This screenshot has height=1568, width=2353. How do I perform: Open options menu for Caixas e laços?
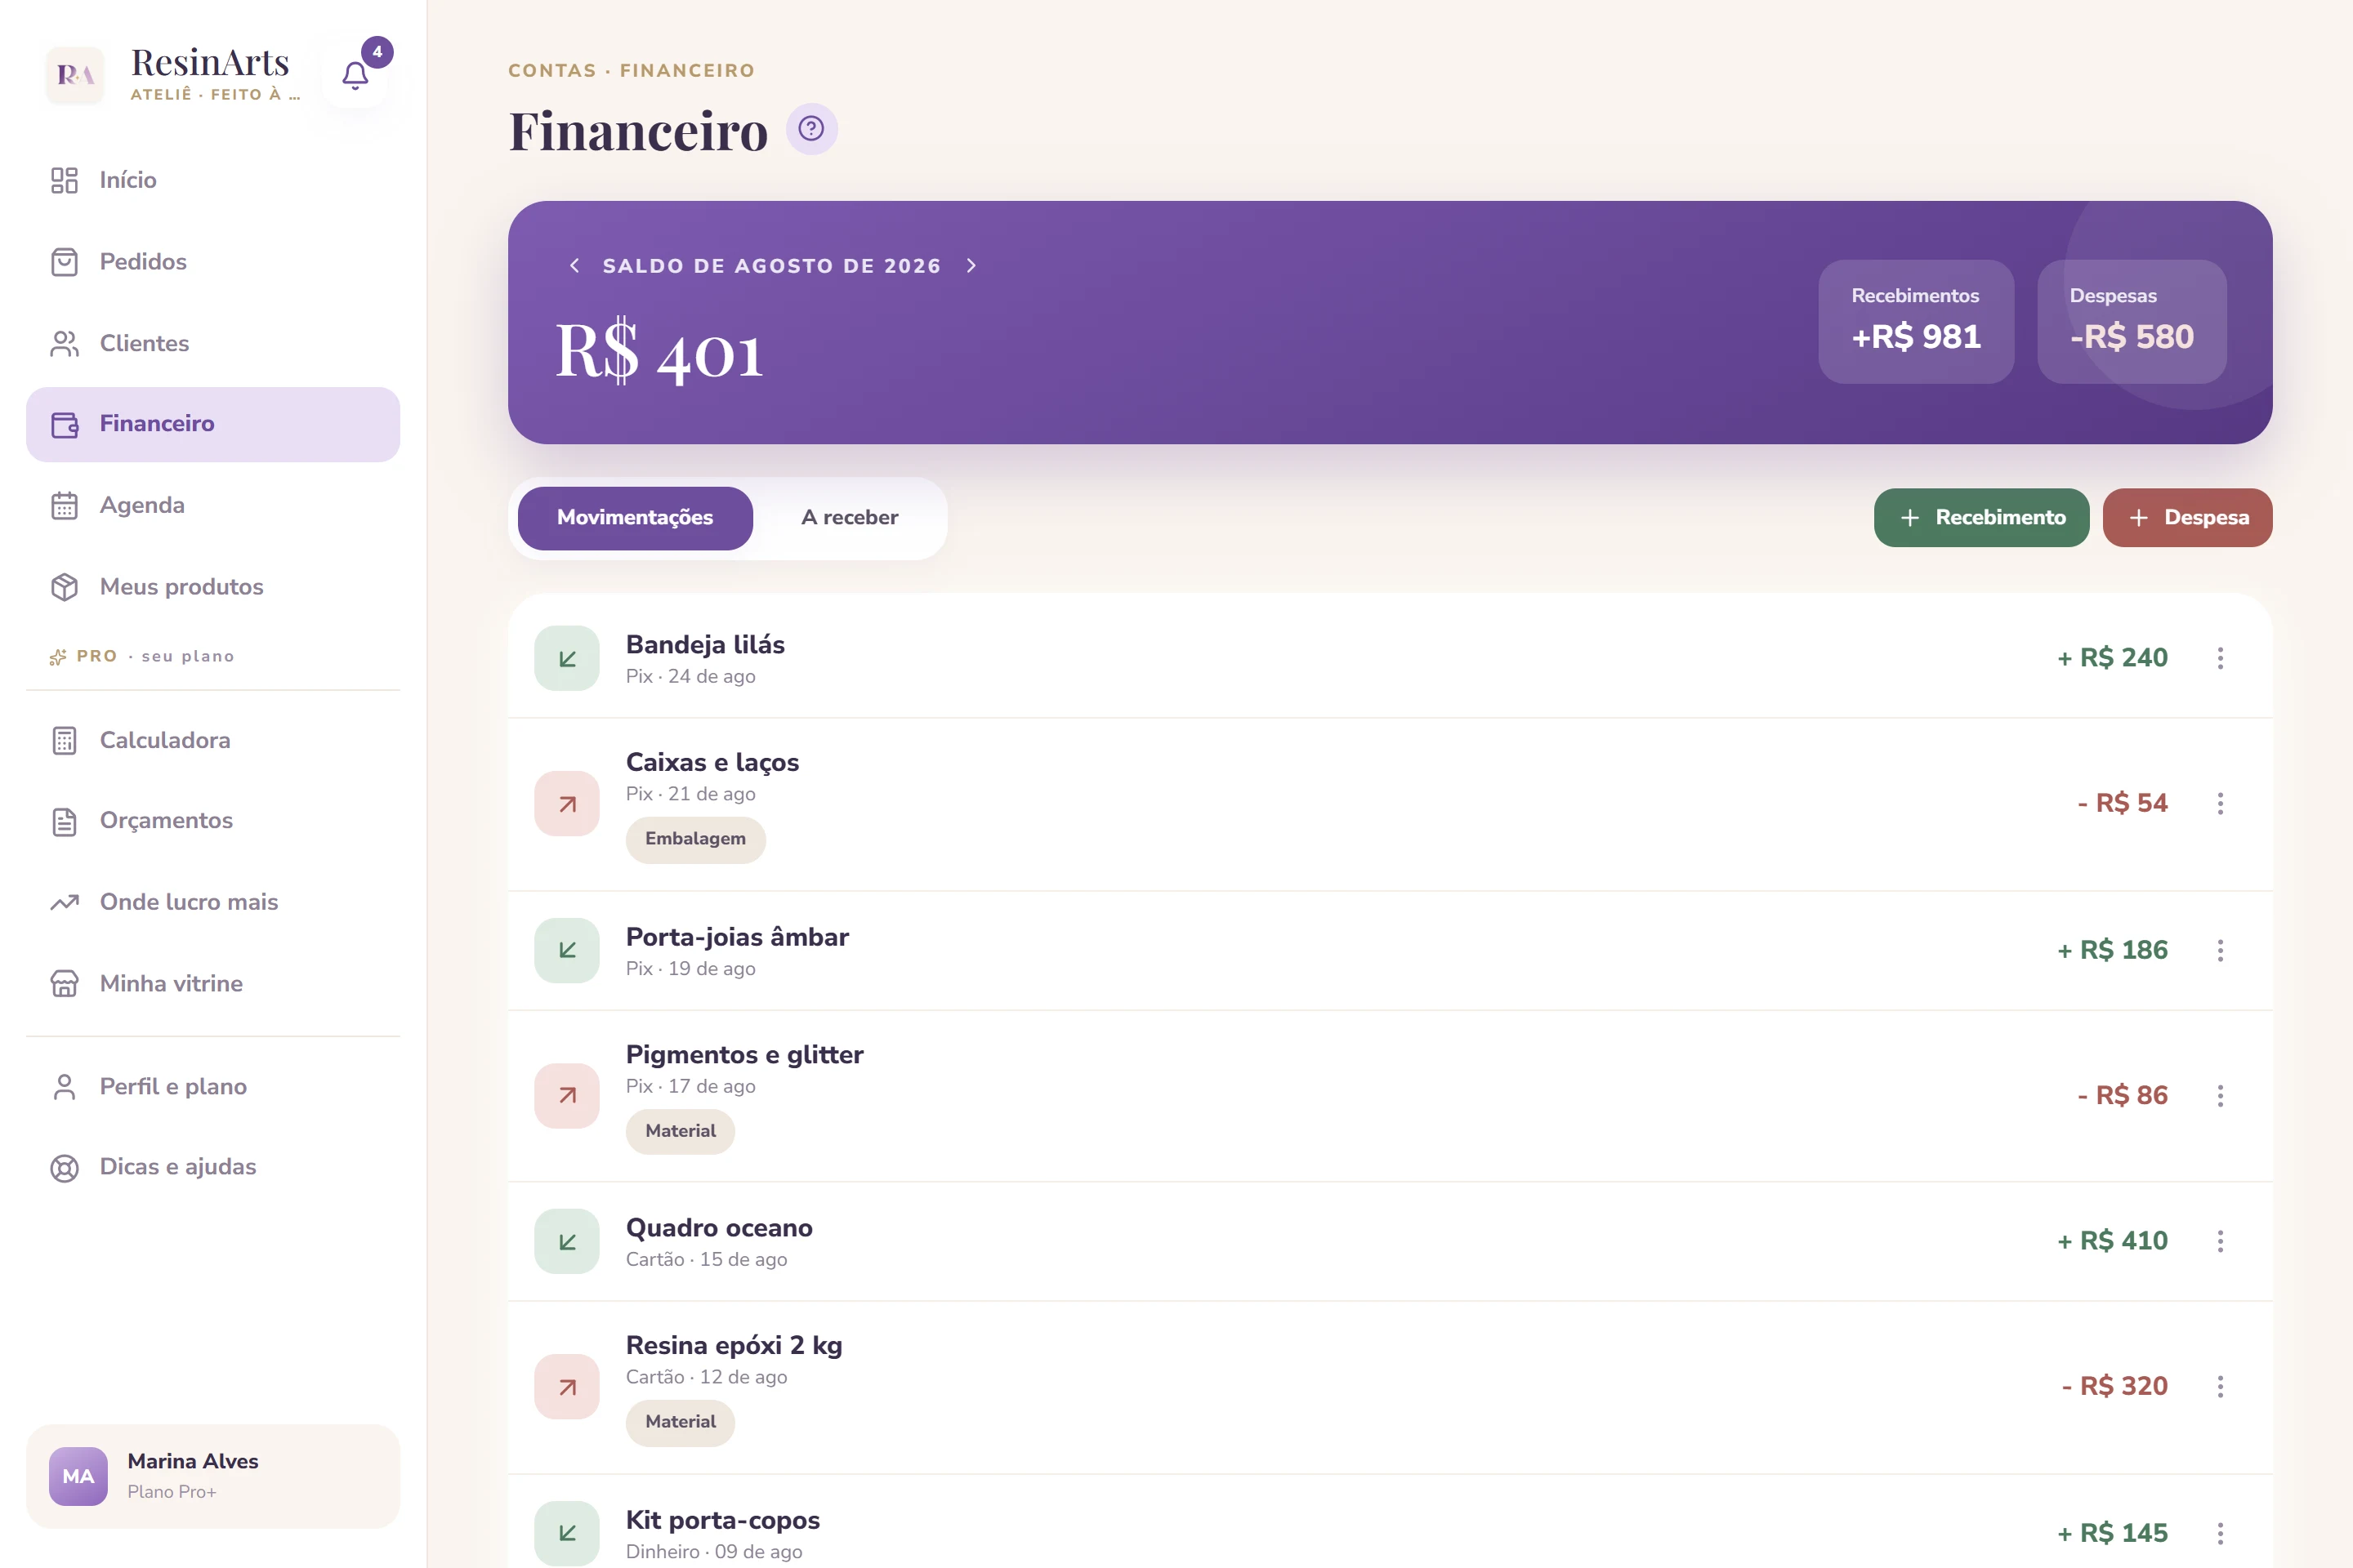pos(2220,804)
